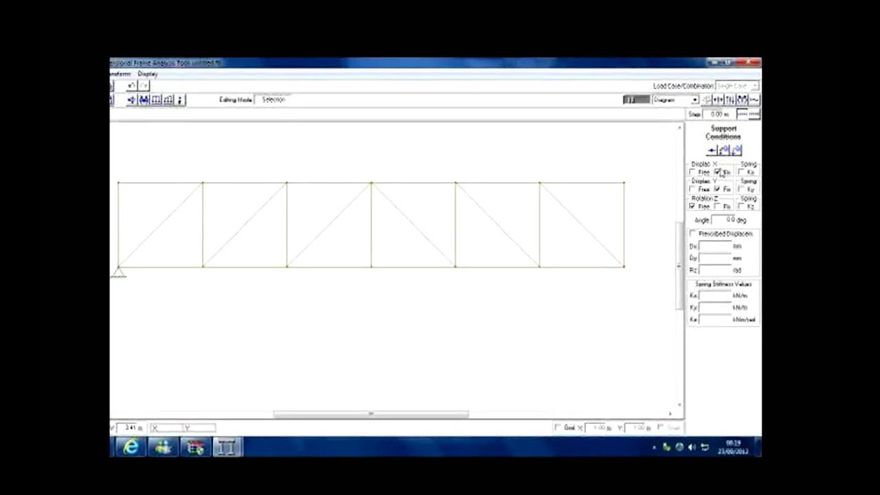Enable Prescribed Displacement checkbox
The width and height of the screenshot is (880, 495).
click(x=693, y=234)
